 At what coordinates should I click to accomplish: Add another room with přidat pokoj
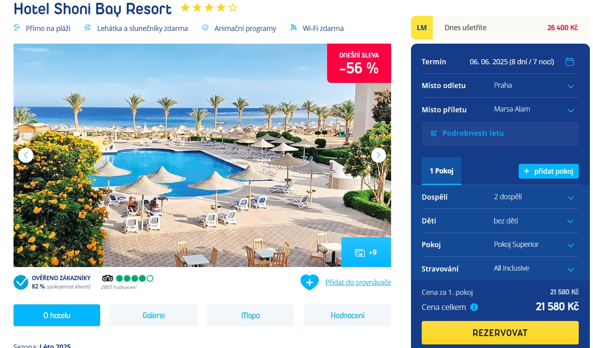point(548,171)
